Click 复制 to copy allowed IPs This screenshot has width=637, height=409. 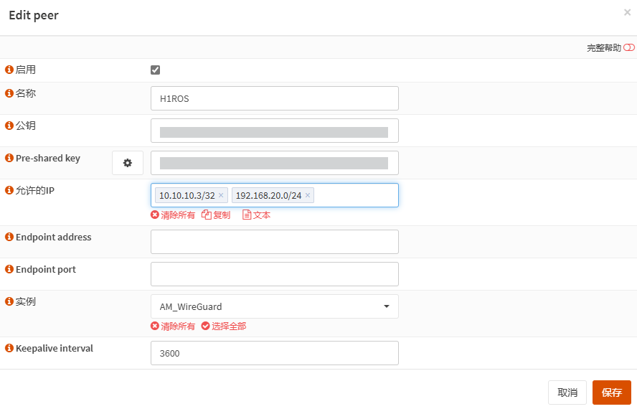point(216,215)
